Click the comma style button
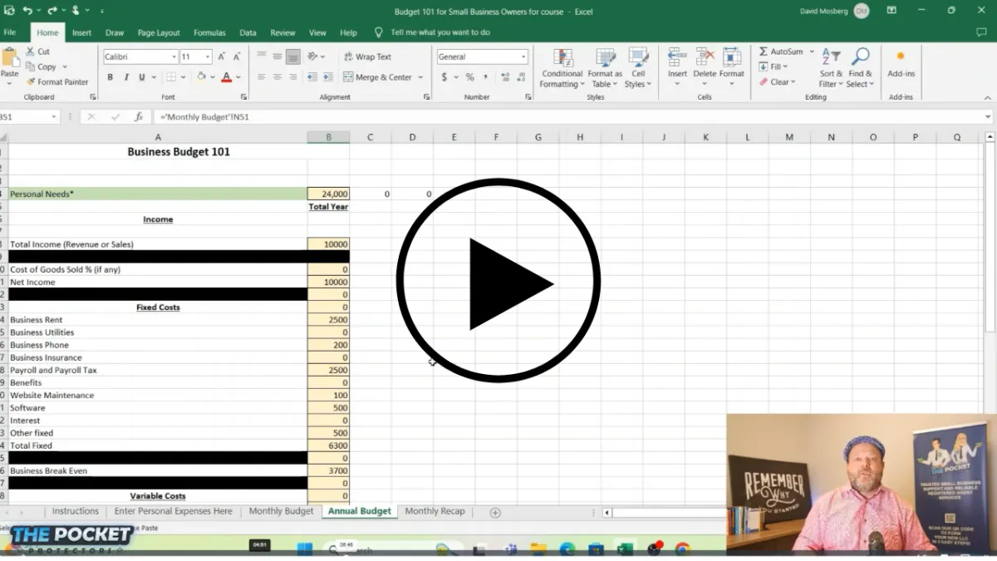This screenshot has height=561, width=997. pyautogui.click(x=485, y=77)
